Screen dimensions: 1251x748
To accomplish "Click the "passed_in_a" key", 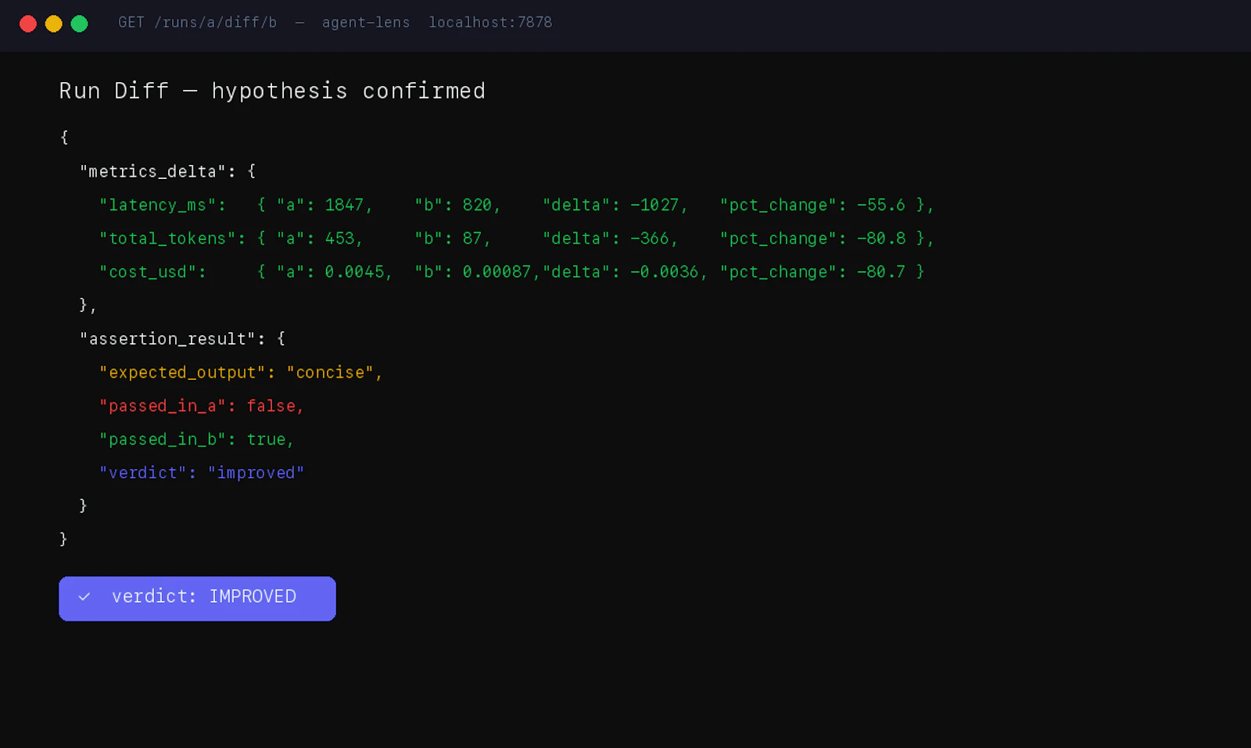I will (162, 406).
